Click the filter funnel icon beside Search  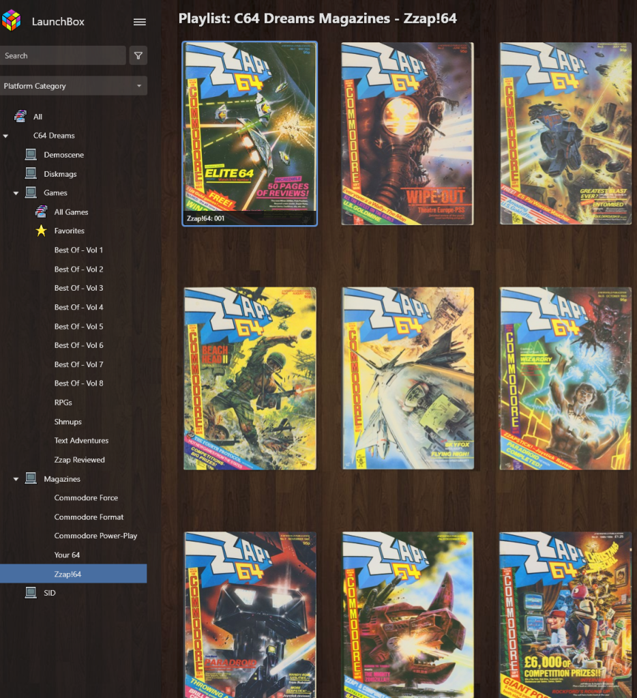pos(138,56)
